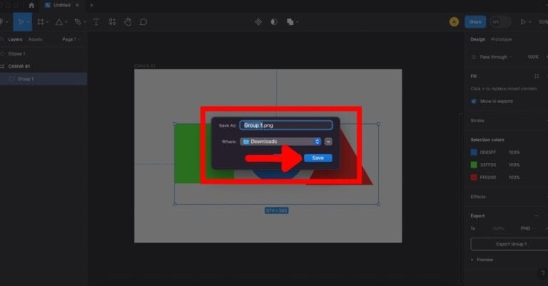Click the Present play icon
Image resolution: width=548 pixels, height=286 pixels.
pos(523,22)
